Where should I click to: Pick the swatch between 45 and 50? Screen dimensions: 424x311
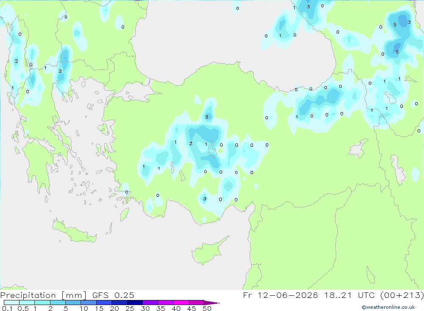click(x=197, y=303)
